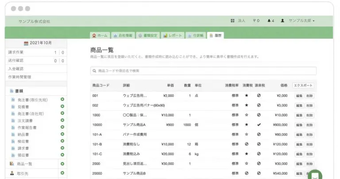This screenshot has width=340, height=179.
Task: Add a new 注文請書 with plus icon
Action: point(62,120)
